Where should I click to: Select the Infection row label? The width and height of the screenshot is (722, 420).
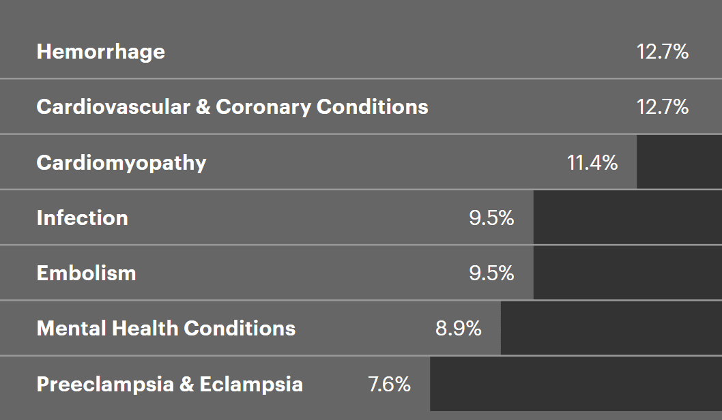click(x=82, y=218)
